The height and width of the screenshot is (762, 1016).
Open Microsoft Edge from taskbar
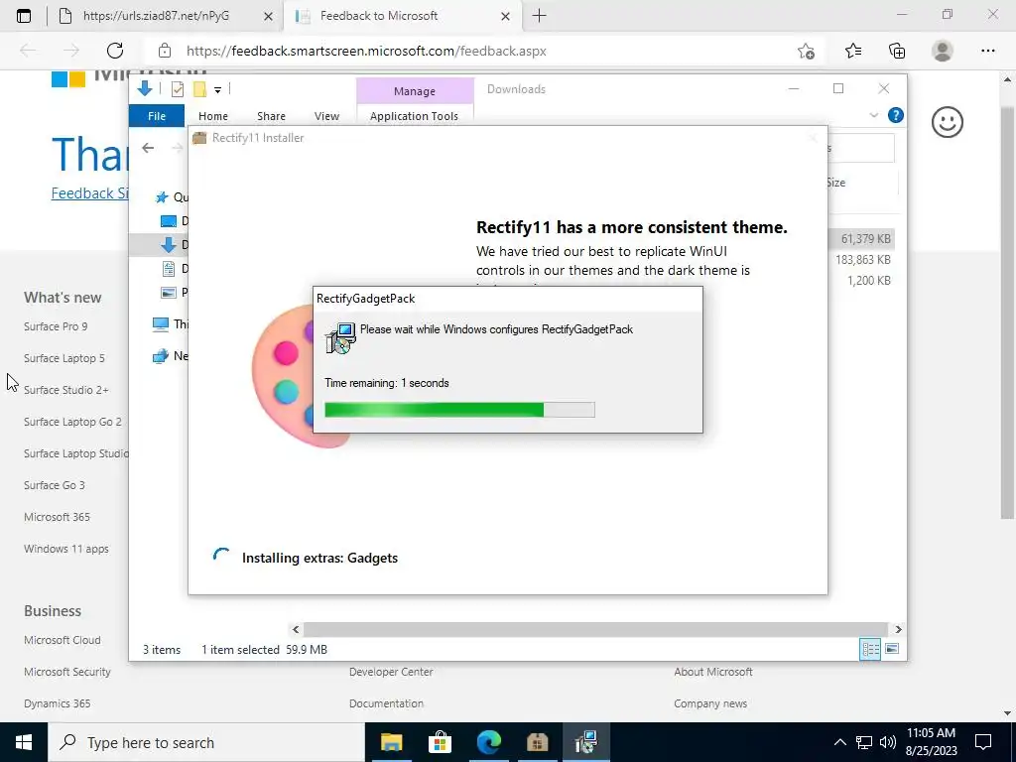point(488,742)
